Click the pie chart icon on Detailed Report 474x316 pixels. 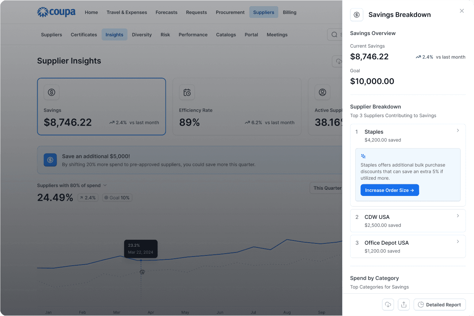421,305
